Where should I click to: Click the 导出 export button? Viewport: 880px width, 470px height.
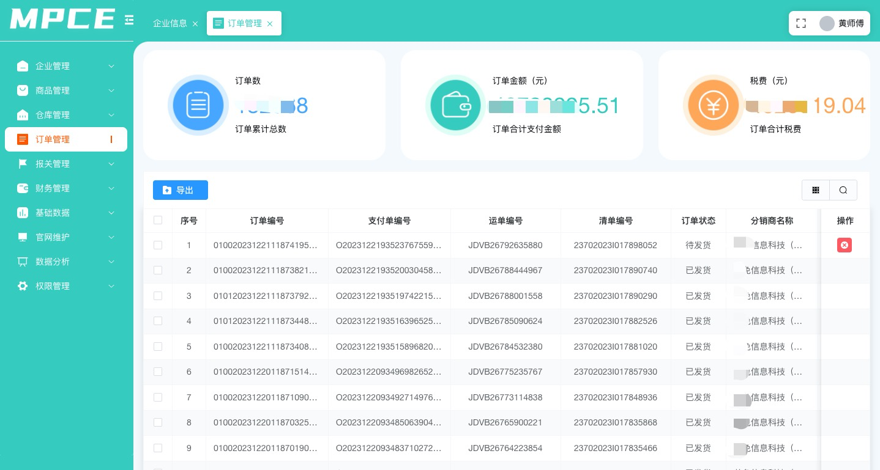click(x=181, y=190)
